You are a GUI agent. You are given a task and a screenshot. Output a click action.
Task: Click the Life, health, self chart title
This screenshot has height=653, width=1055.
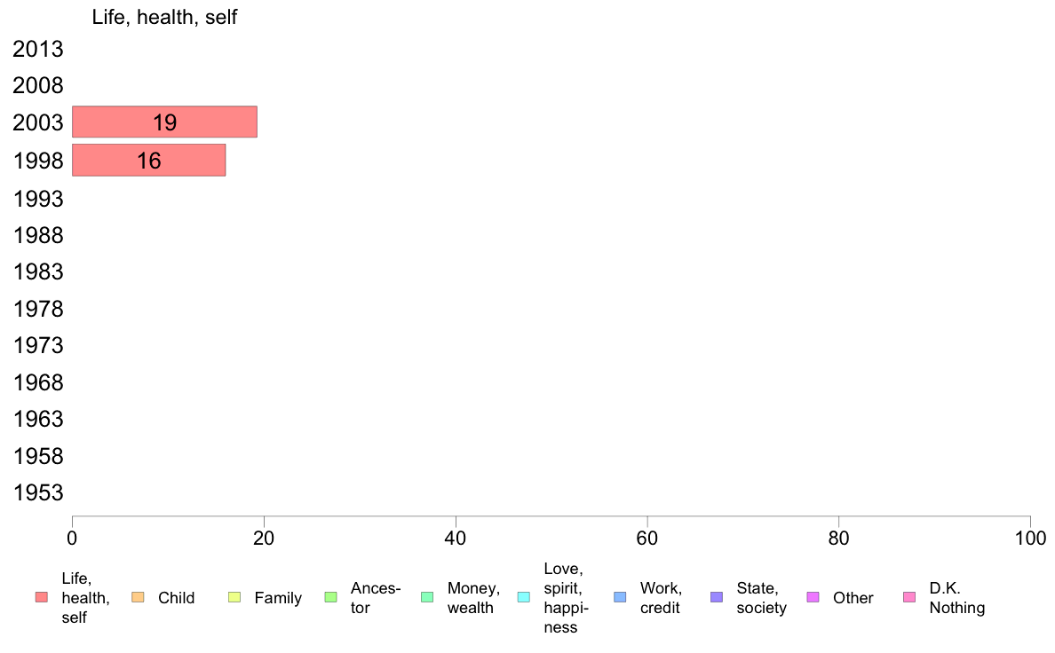coord(164,17)
